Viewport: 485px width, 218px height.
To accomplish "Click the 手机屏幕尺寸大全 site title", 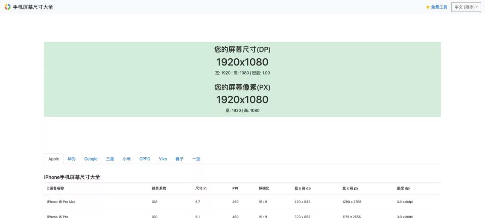I will pyautogui.click(x=33, y=7).
